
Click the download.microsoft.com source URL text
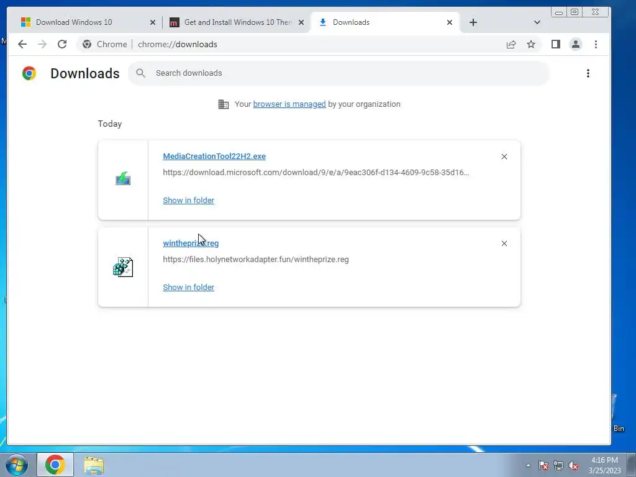(x=316, y=173)
